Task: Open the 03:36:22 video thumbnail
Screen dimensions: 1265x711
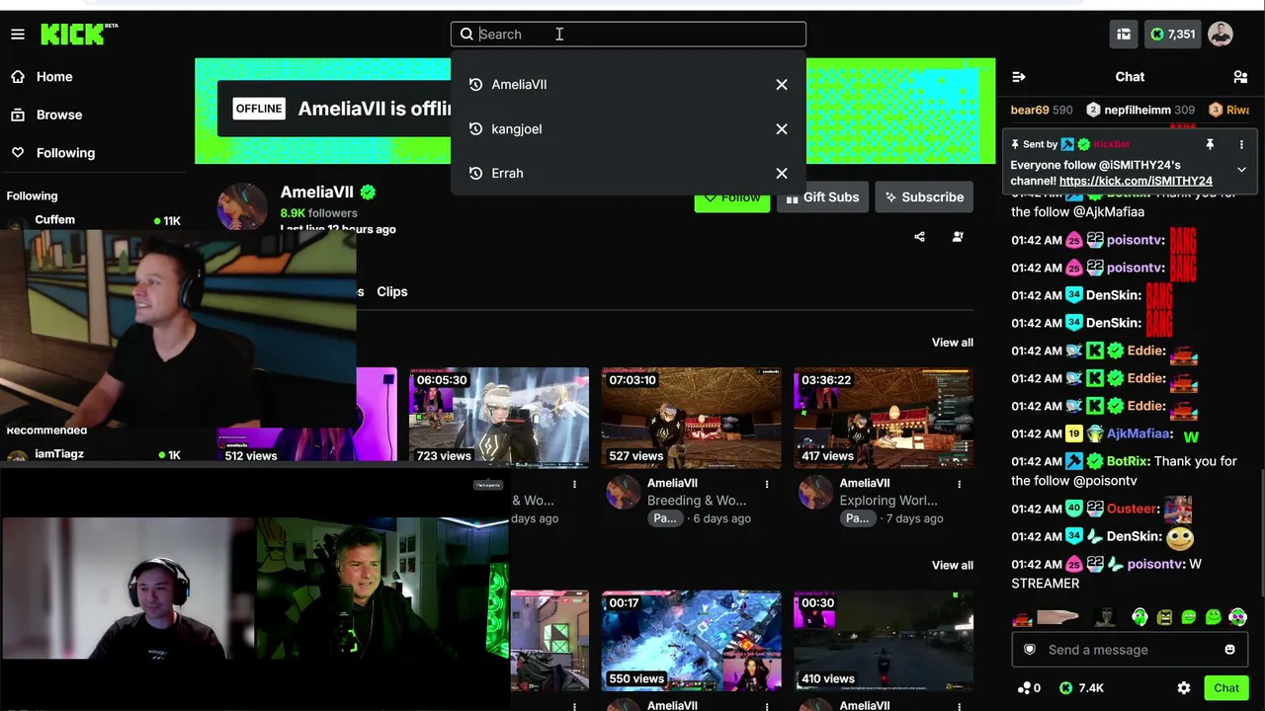Action: (884, 418)
